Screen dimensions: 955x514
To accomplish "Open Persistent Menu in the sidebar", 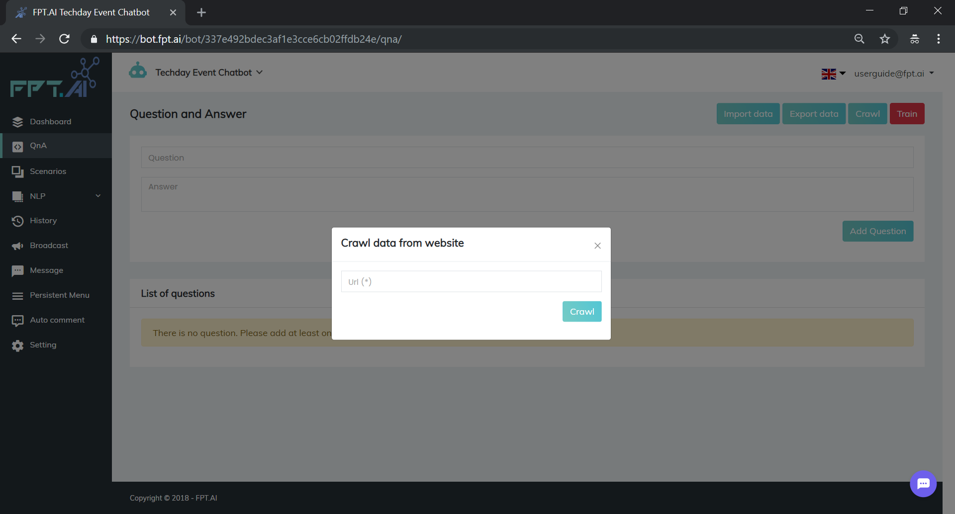I will [x=56, y=295].
